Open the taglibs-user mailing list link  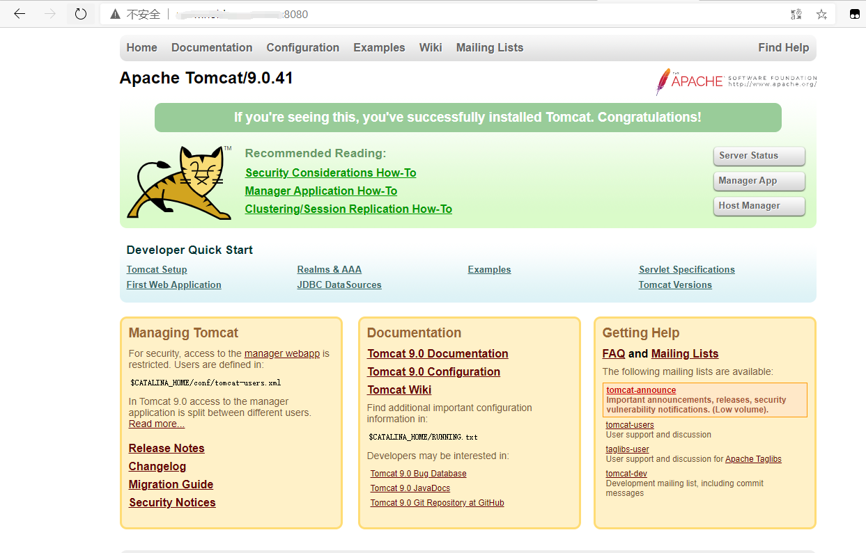[x=628, y=449]
